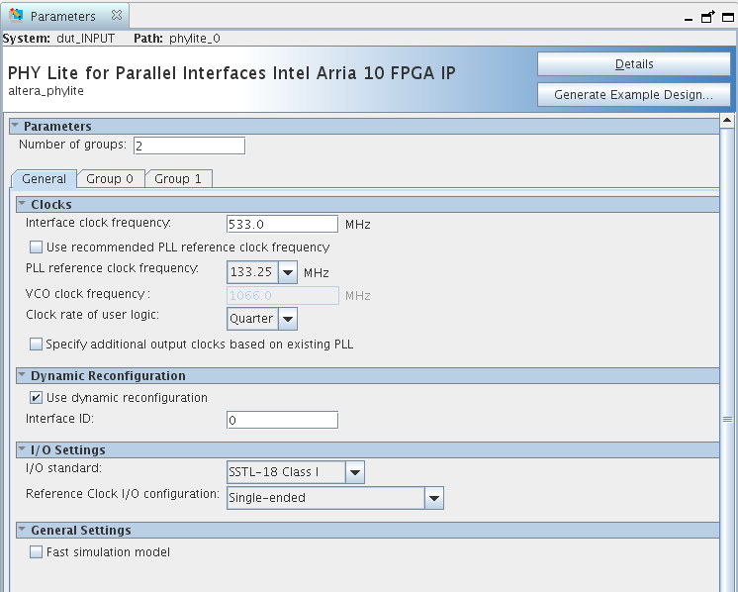Select the Parameters view tab title

pyautogui.click(x=63, y=16)
